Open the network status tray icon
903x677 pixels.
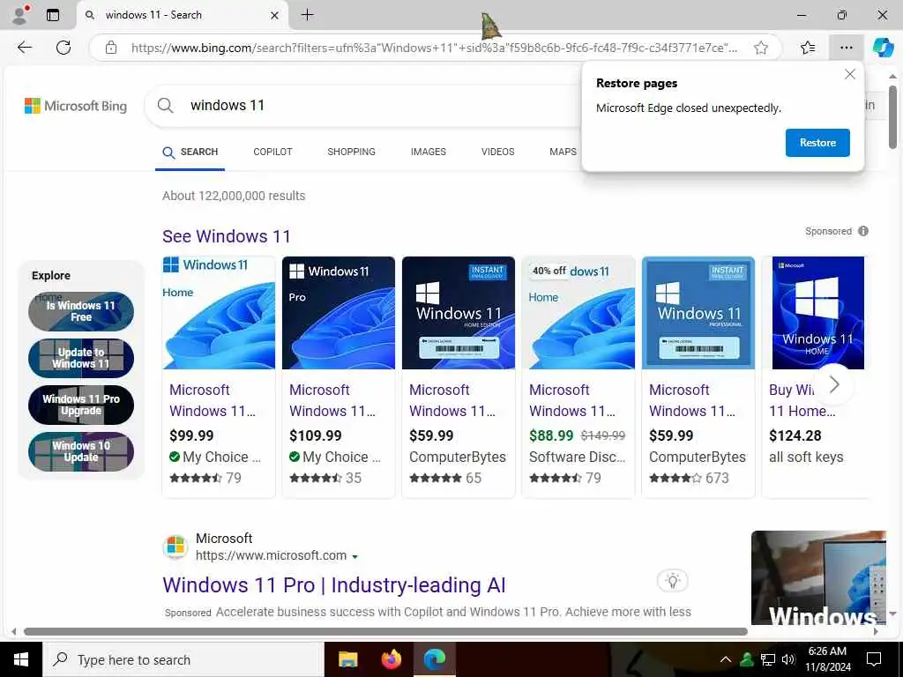click(768, 659)
